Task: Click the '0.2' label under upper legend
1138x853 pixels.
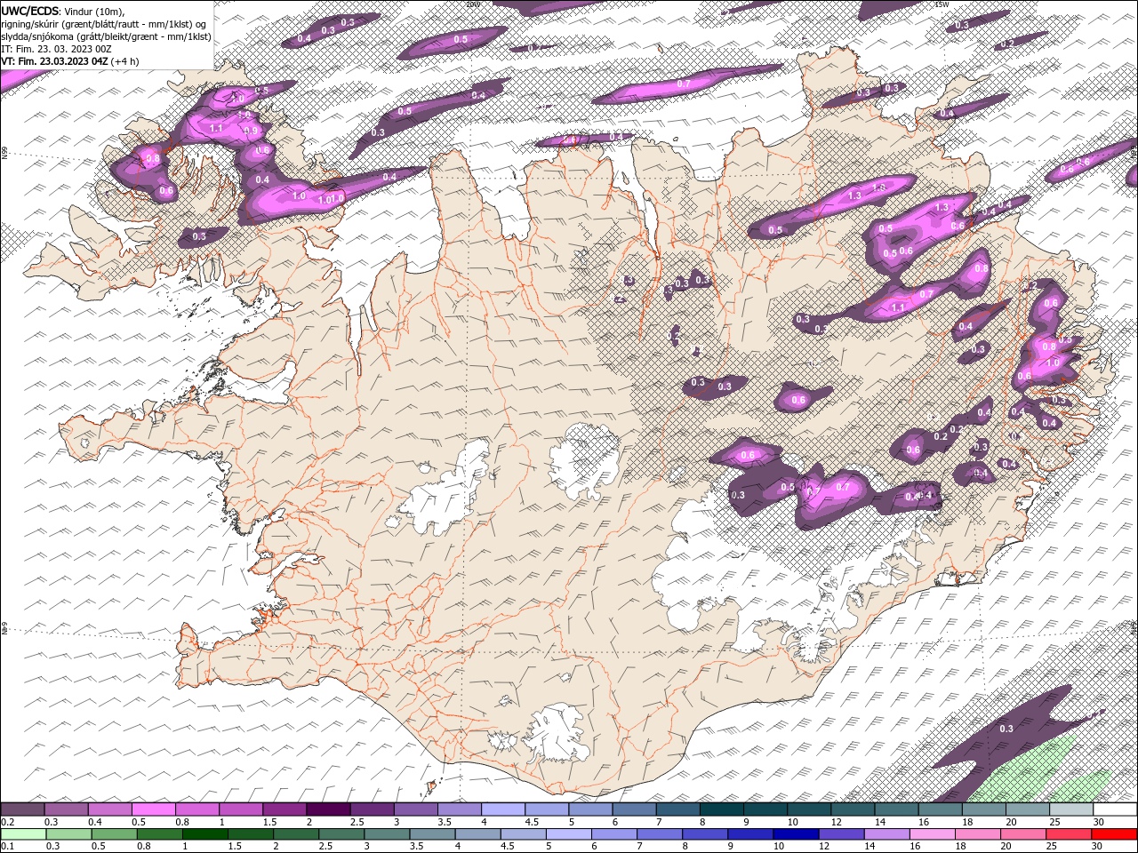Action: (x=7, y=822)
